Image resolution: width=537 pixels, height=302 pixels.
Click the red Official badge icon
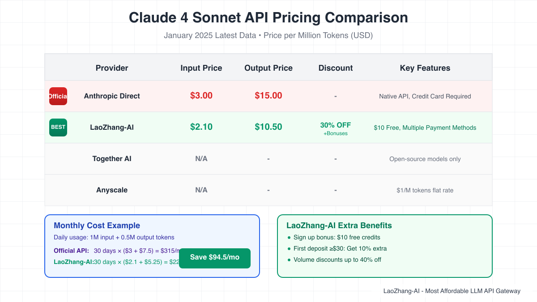58,96
